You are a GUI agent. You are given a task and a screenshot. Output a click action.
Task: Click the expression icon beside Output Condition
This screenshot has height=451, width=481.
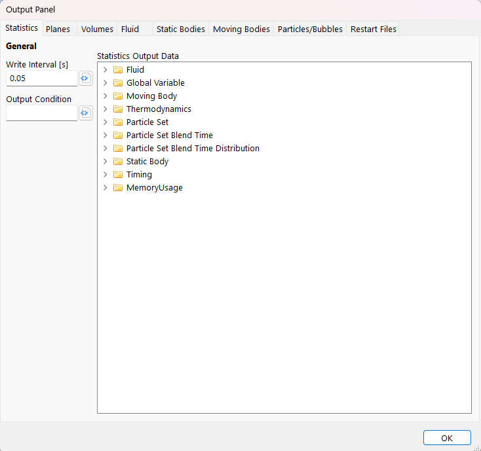[x=85, y=113]
